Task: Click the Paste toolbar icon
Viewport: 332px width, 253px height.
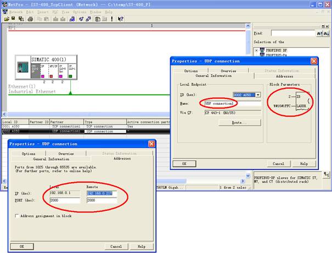Action: coord(46,19)
